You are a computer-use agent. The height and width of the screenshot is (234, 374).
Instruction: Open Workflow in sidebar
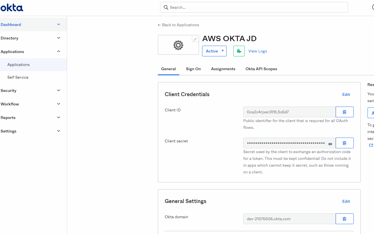coord(10,104)
